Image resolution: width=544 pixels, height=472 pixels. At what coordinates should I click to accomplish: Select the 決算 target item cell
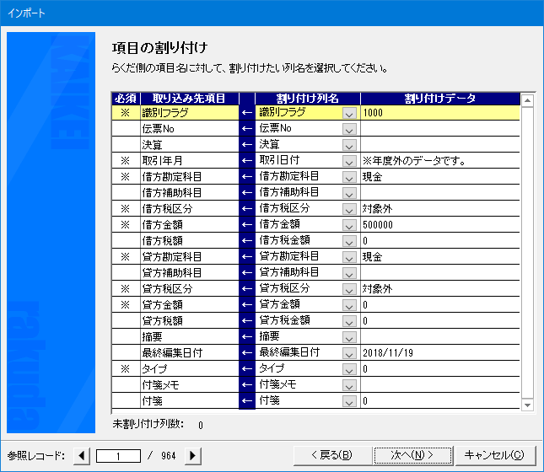[x=190, y=145]
